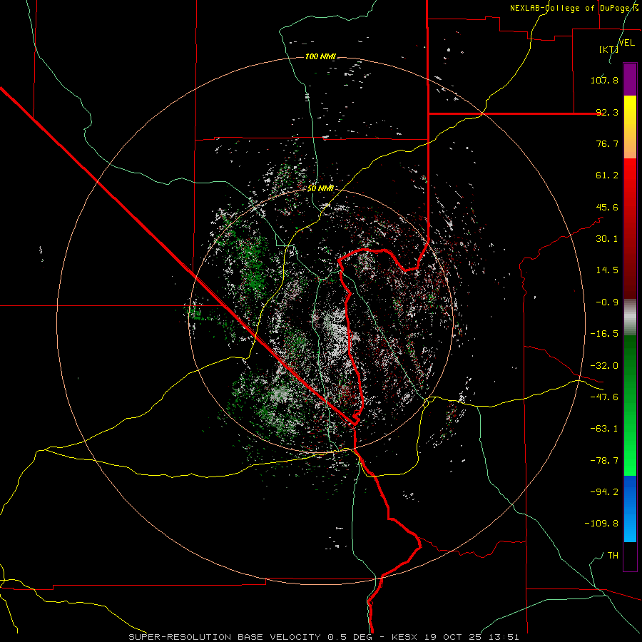
Task: Click the VEL legend heading
Action: pyautogui.click(x=626, y=43)
